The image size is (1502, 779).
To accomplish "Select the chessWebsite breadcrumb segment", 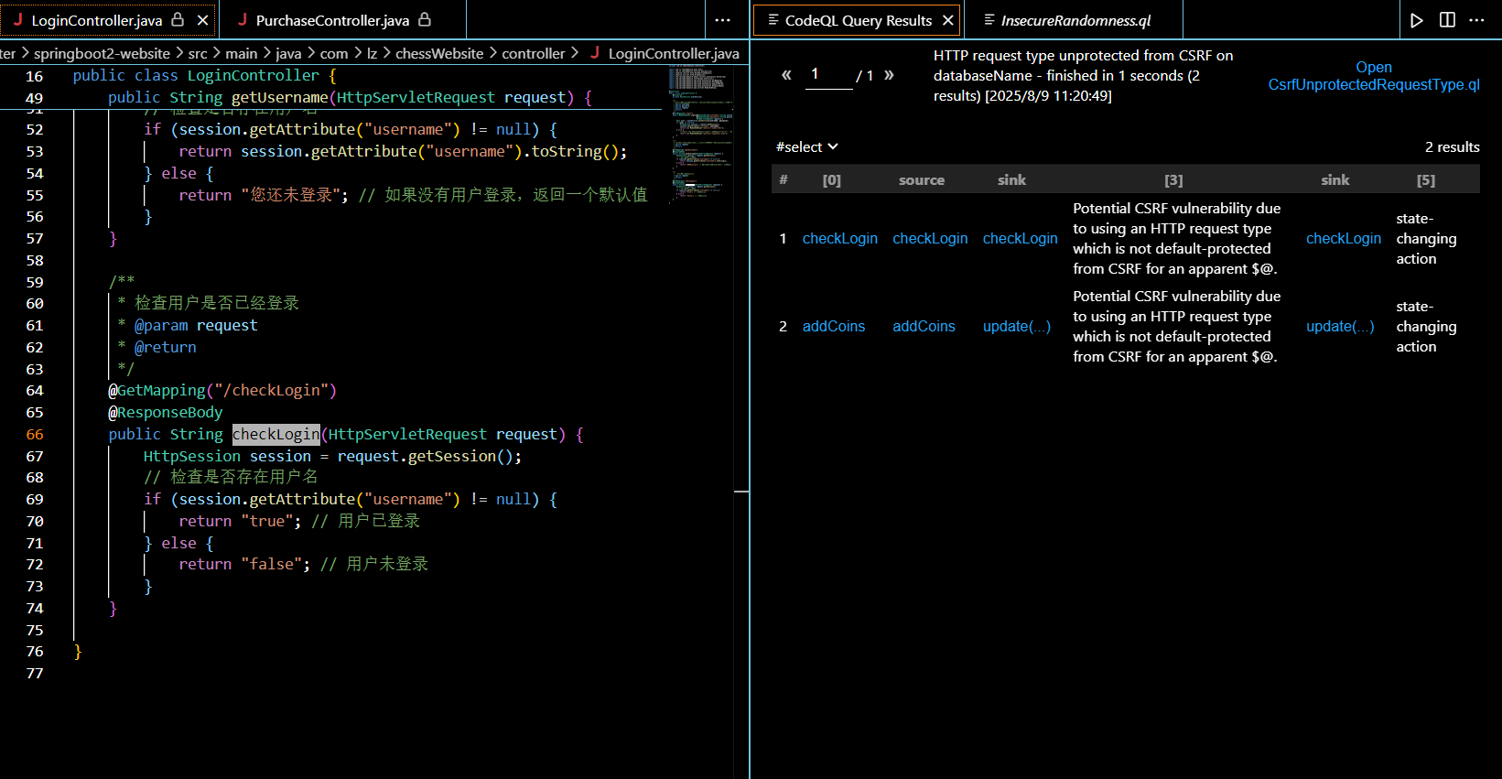I will pos(438,53).
